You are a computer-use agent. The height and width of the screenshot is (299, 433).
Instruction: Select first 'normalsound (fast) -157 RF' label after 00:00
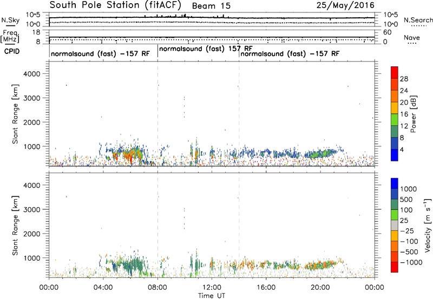tap(100, 53)
